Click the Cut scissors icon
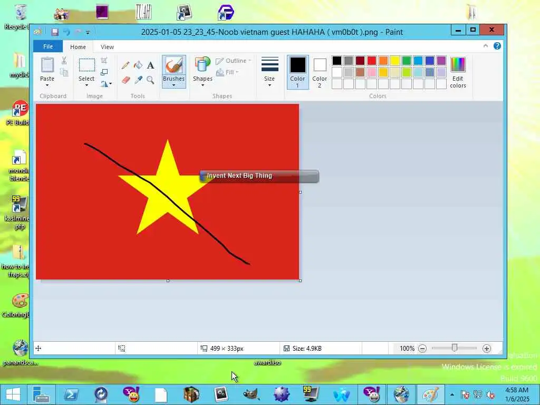 [x=64, y=61]
